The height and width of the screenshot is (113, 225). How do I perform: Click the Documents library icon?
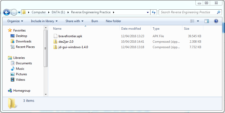click(13, 63)
